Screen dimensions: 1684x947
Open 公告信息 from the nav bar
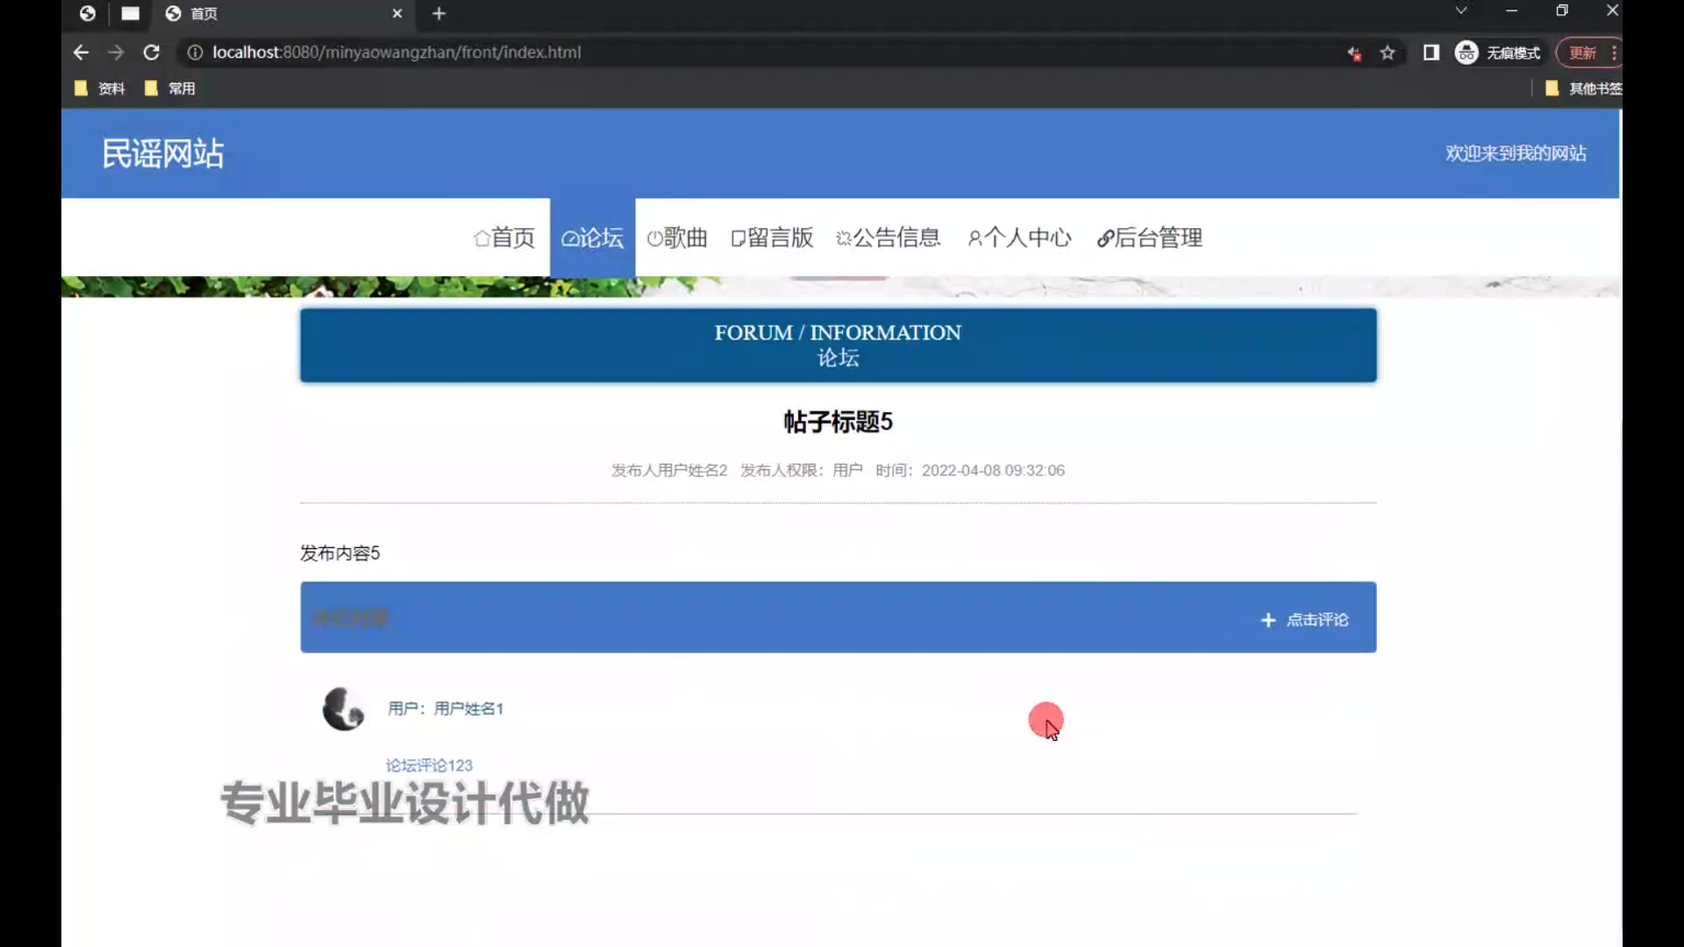(x=888, y=238)
